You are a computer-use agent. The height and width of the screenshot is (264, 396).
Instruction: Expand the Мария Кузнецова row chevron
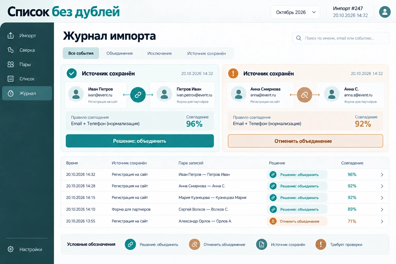pyautogui.click(x=382, y=198)
